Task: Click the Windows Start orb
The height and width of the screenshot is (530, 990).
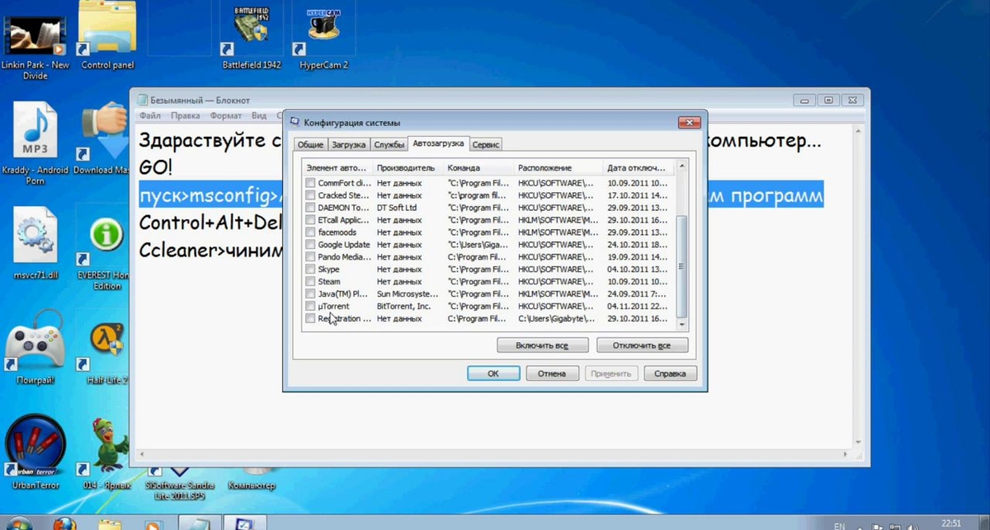Action: point(18,524)
